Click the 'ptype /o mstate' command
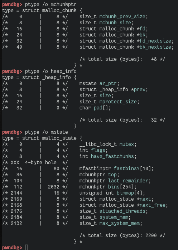 (46, 132)
